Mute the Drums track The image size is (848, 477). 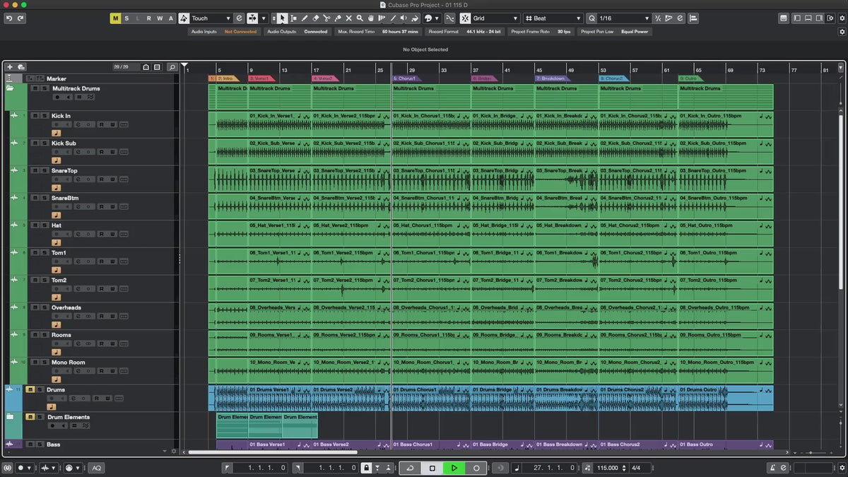(x=30, y=389)
